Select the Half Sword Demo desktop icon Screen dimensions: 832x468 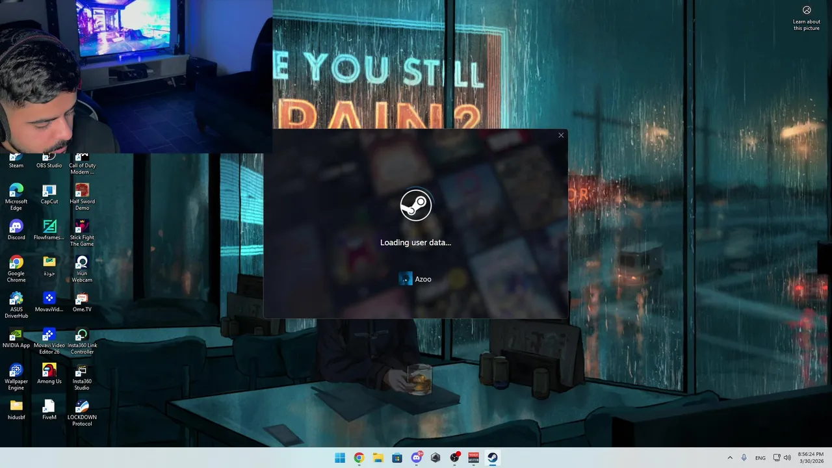[82, 196]
